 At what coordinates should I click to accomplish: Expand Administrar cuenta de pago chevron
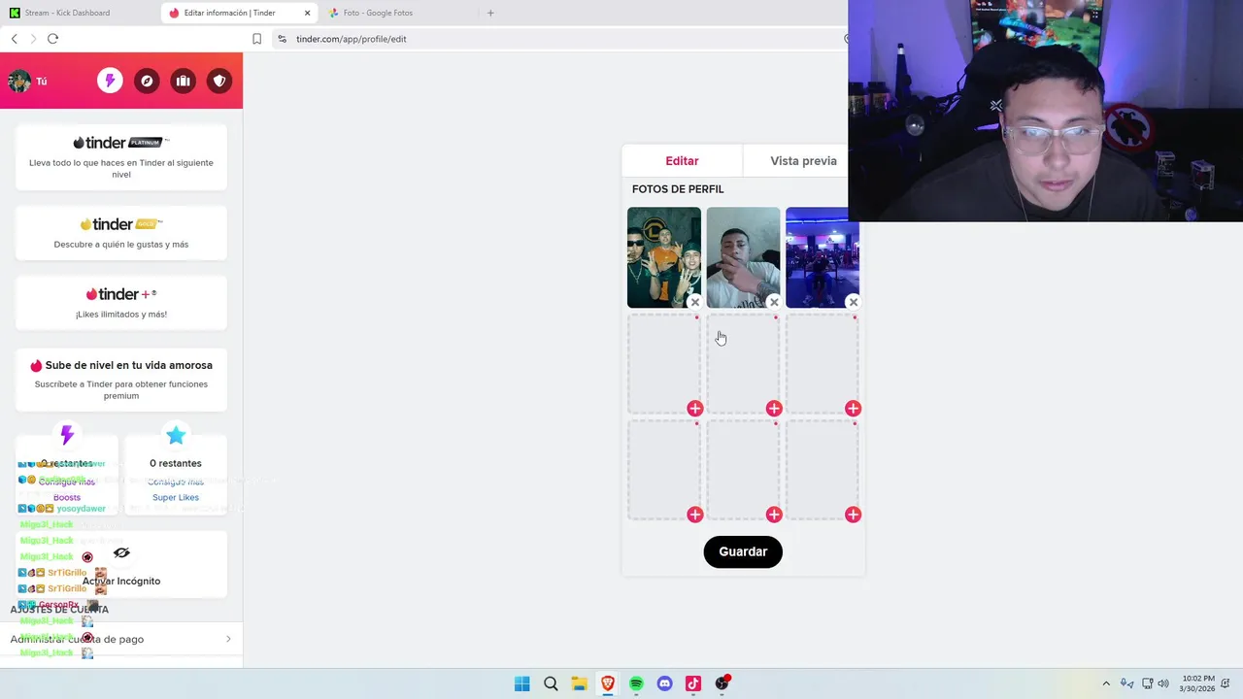(x=228, y=639)
